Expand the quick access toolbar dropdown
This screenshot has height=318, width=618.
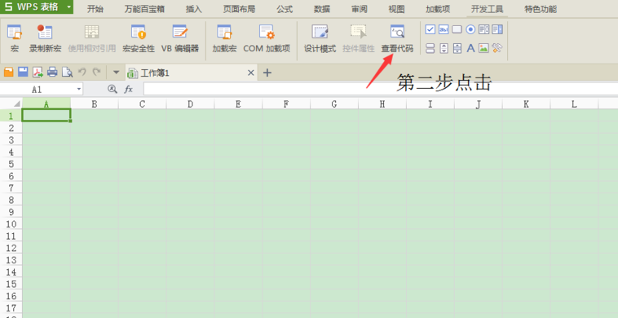(x=116, y=73)
